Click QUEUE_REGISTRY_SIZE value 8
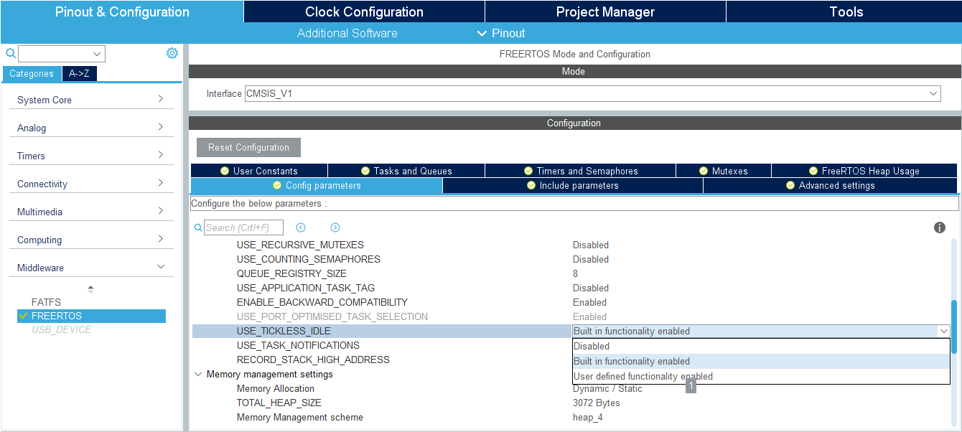Image resolution: width=962 pixels, height=432 pixels. coord(575,273)
